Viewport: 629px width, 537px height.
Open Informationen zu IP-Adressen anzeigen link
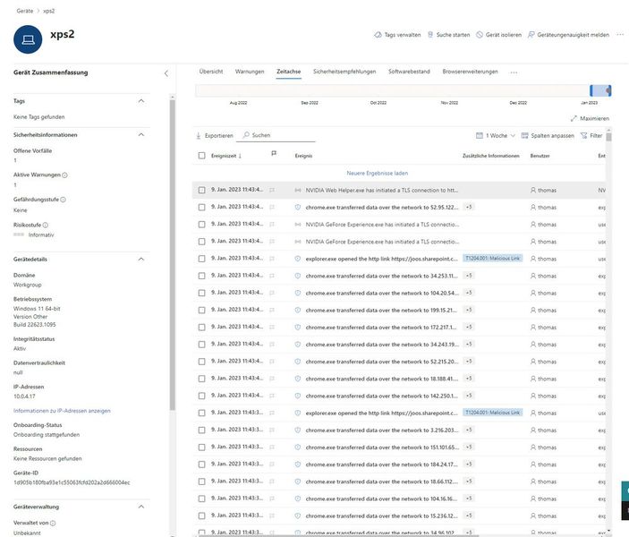(x=62, y=410)
